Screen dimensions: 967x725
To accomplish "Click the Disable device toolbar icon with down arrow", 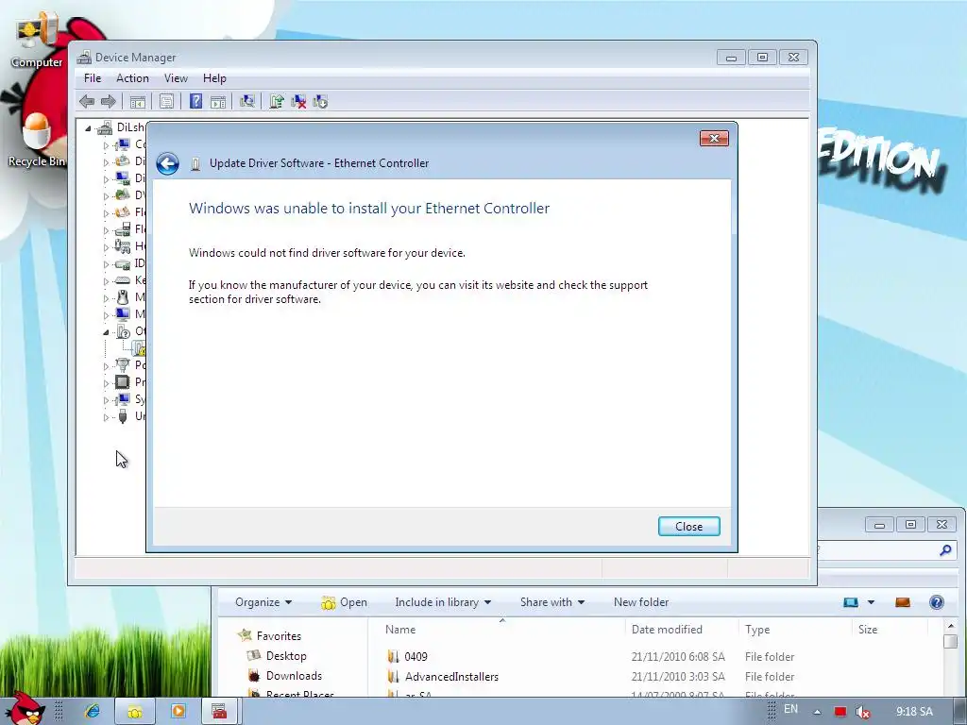I will [320, 102].
